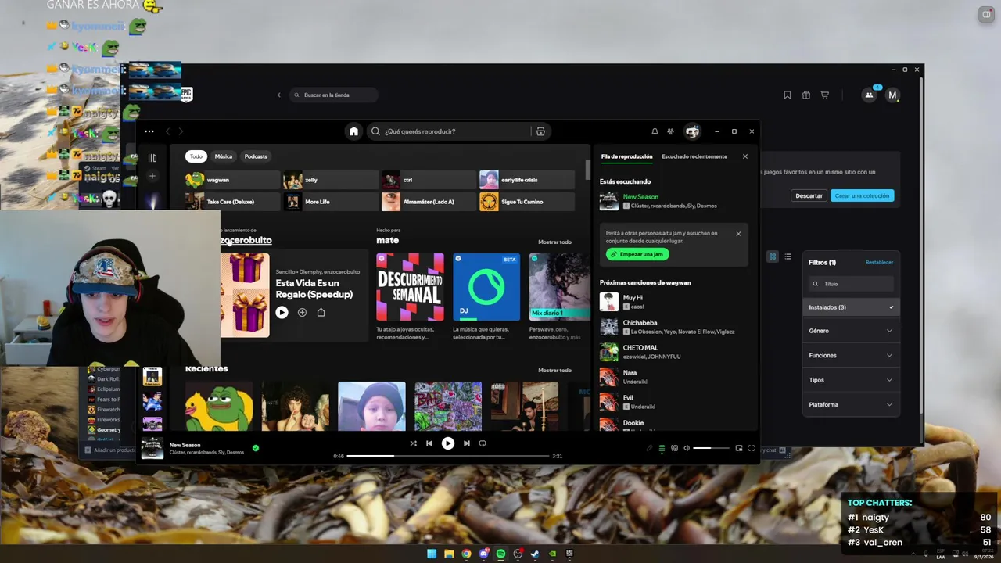Screen dimensions: 1001x563
Task: Open Spotify notifications bell
Action: point(655,131)
